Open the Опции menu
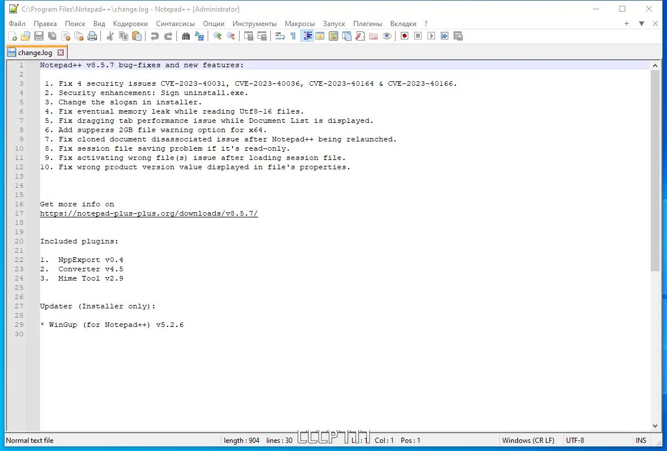This screenshot has width=667, height=451. pyautogui.click(x=213, y=24)
